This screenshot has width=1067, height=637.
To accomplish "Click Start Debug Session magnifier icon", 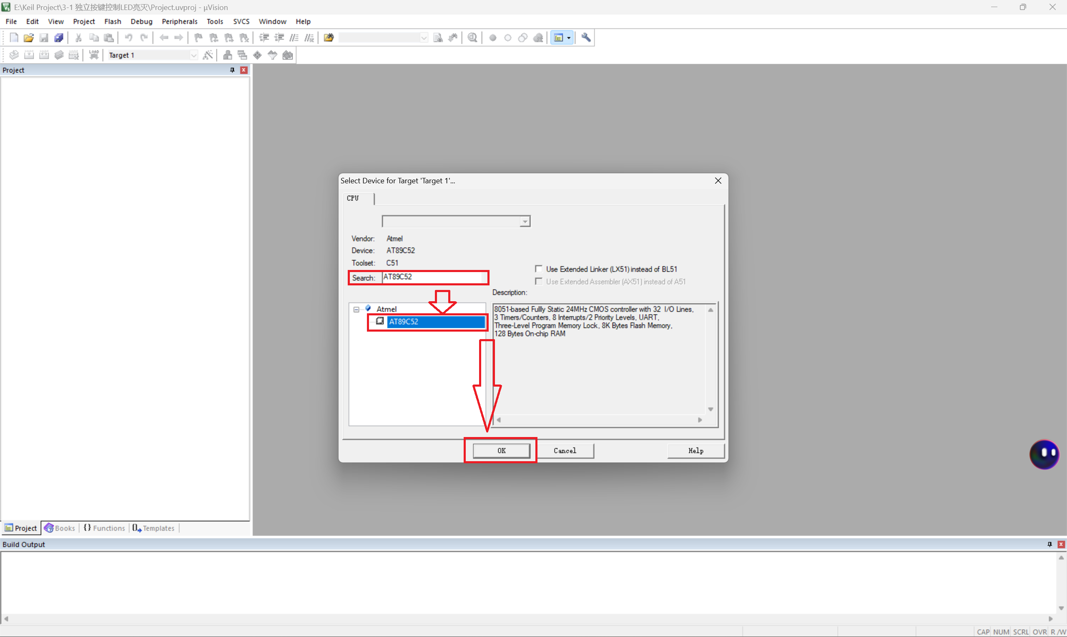I will (x=472, y=38).
